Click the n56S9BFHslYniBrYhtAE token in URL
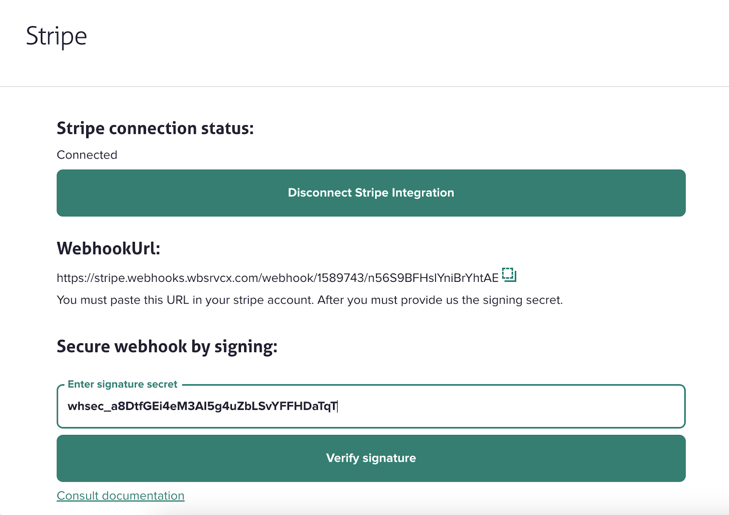729x515 pixels. click(433, 278)
